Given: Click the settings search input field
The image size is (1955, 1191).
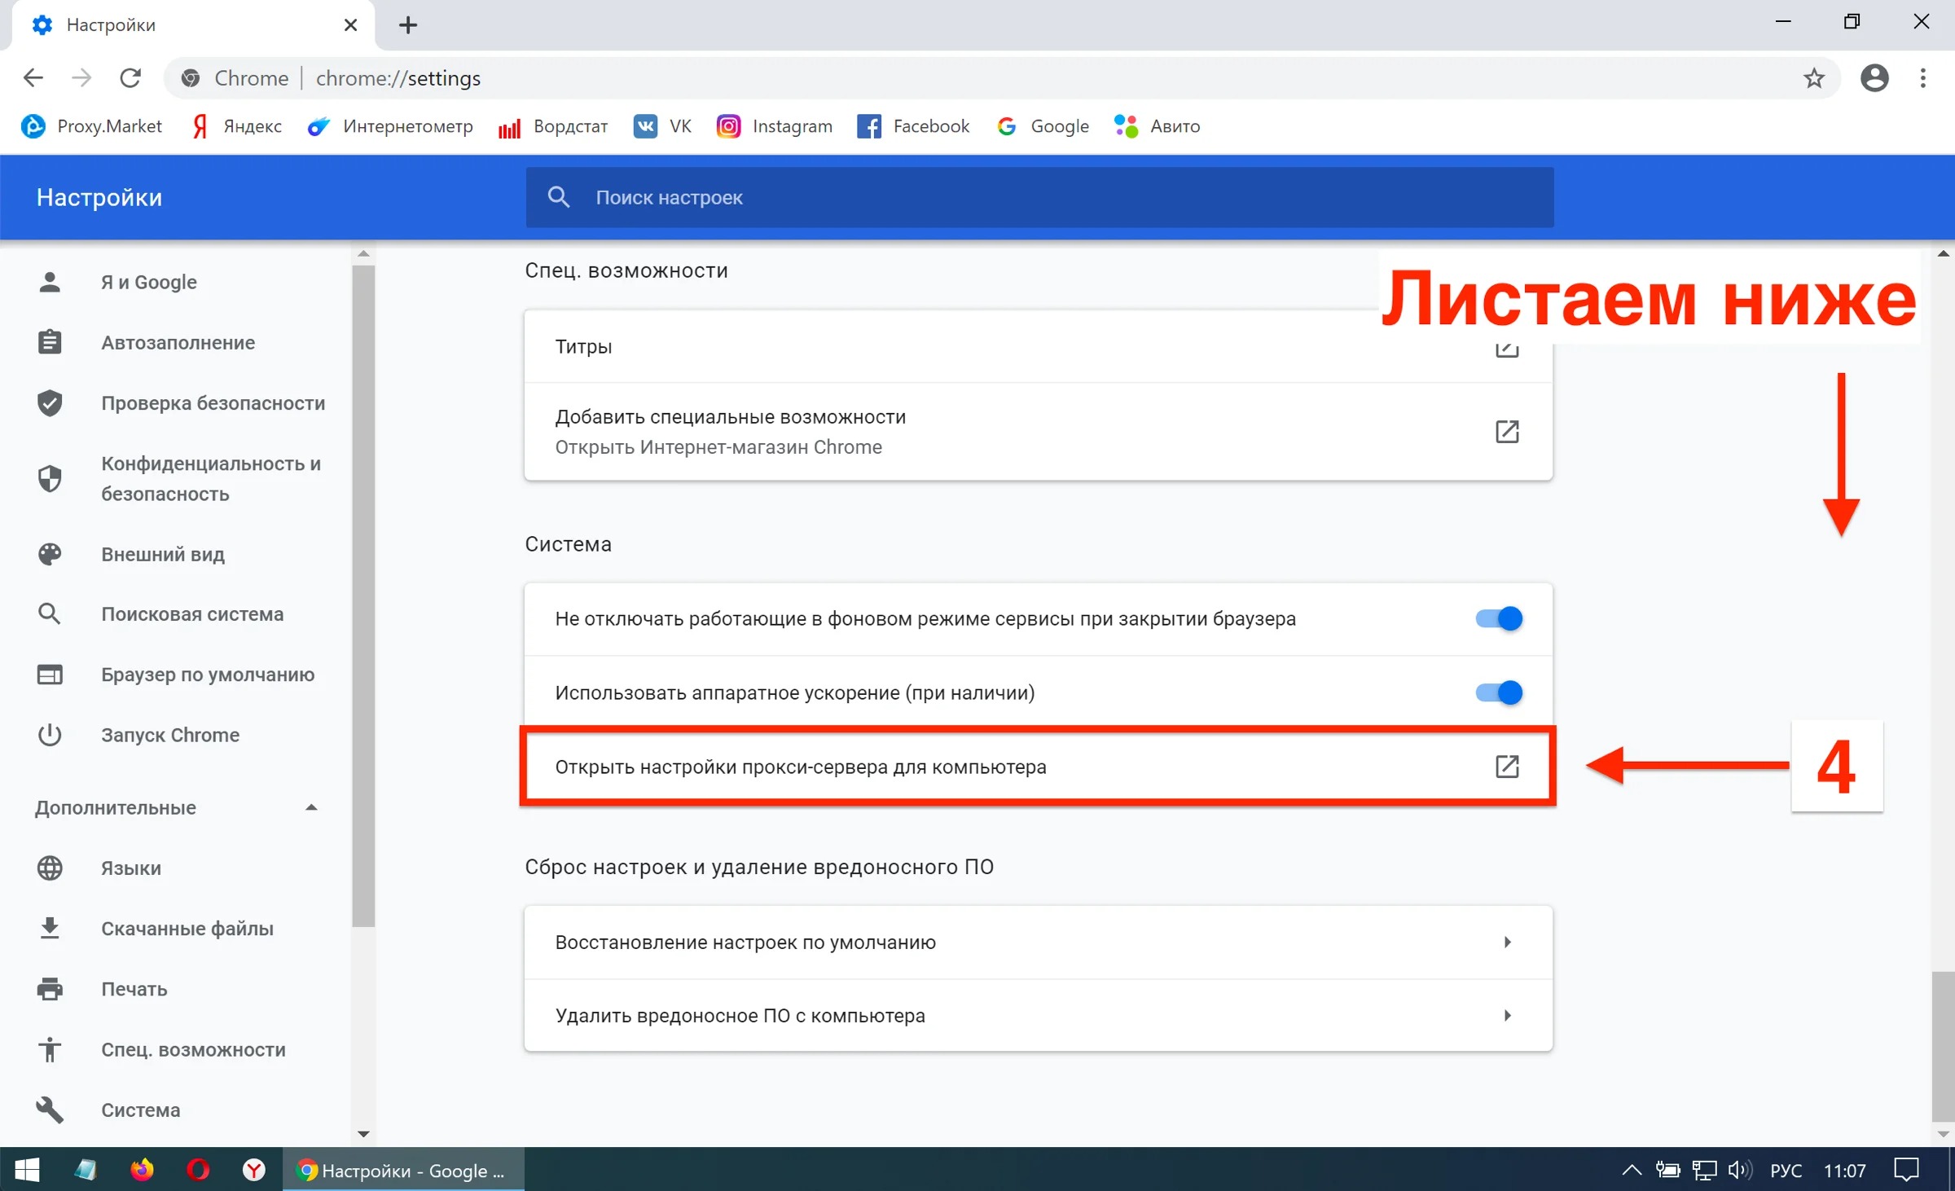Looking at the screenshot, I should 1040,197.
